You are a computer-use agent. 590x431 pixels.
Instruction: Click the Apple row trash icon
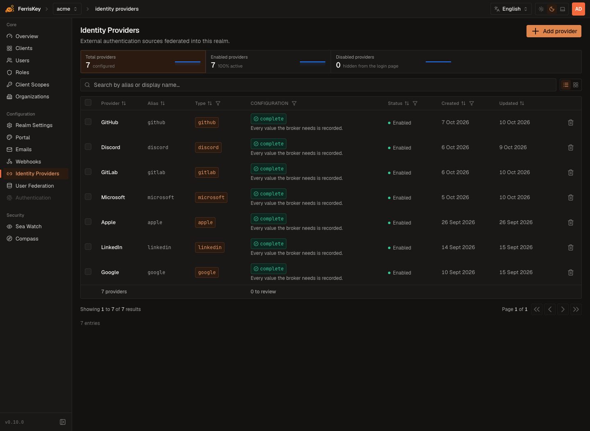click(x=571, y=222)
